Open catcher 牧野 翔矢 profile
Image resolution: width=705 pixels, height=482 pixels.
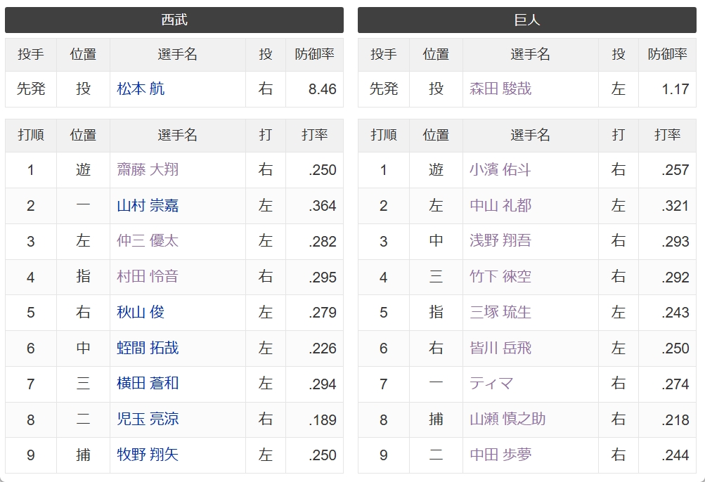(x=148, y=455)
